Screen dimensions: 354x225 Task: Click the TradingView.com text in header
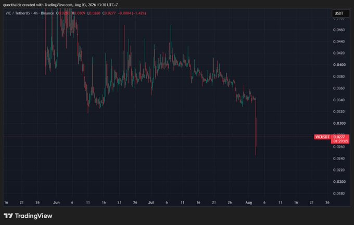(58, 5)
